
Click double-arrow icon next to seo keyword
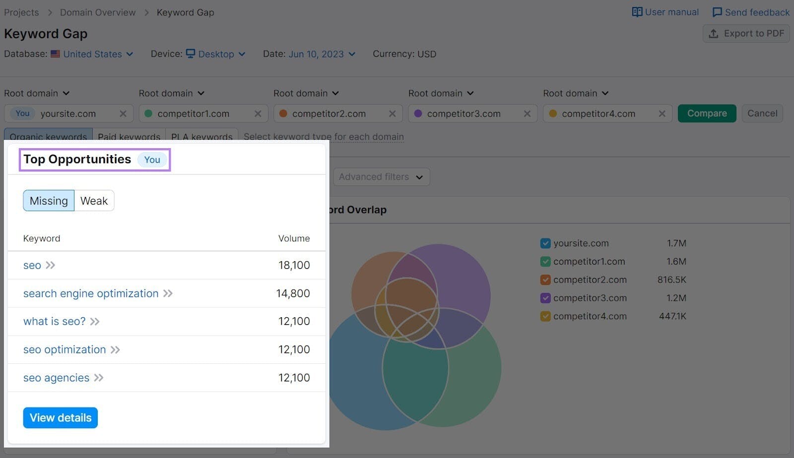[50, 266]
